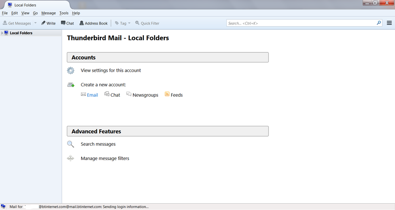Open the Edit menu
395x210 pixels.
coord(14,13)
